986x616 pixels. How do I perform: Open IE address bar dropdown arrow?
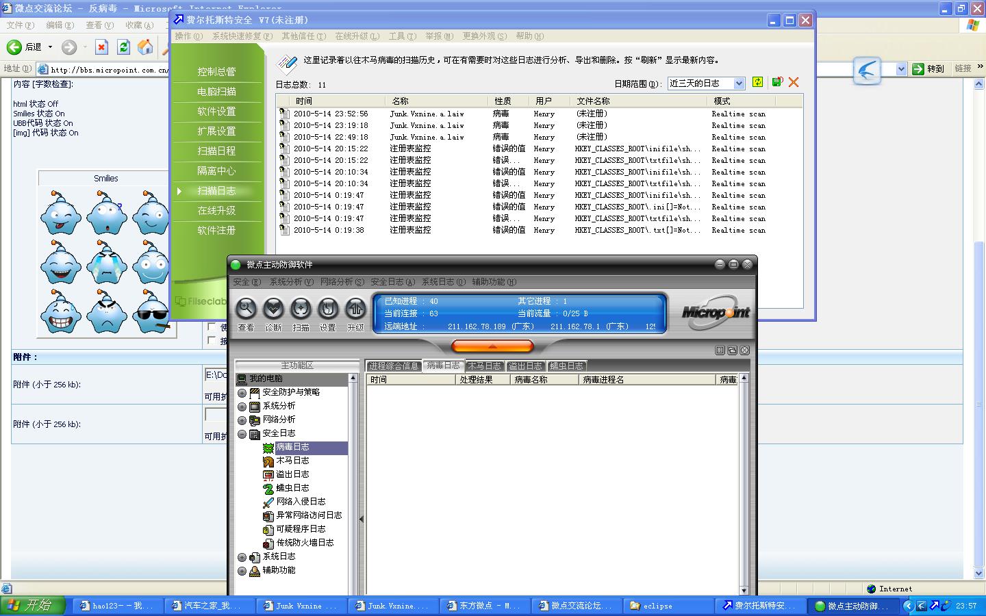[x=901, y=68]
